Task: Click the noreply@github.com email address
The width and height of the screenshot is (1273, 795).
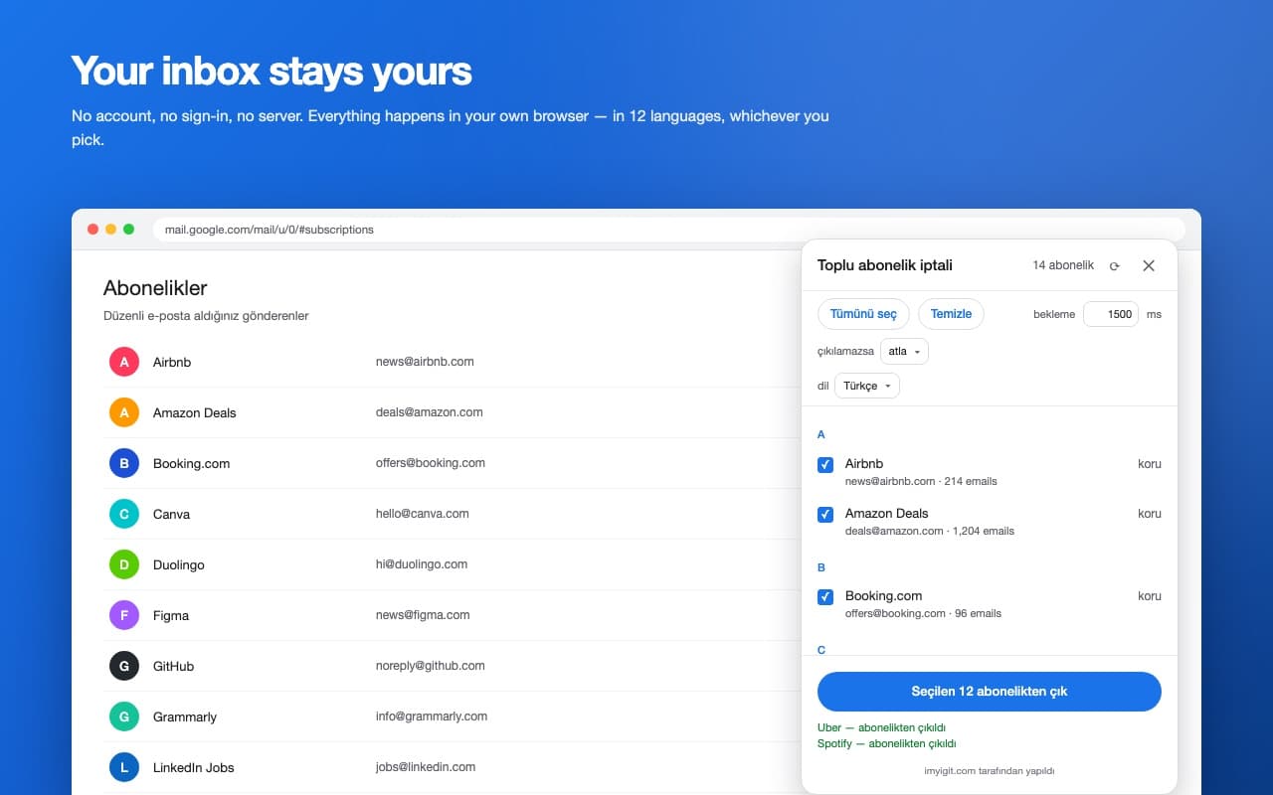Action: click(x=431, y=666)
